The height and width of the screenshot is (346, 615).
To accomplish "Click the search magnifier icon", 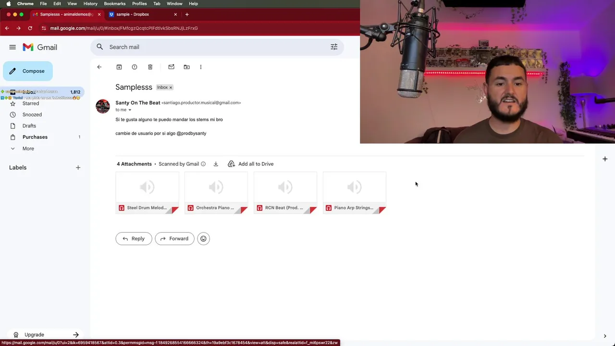I will pyautogui.click(x=99, y=47).
